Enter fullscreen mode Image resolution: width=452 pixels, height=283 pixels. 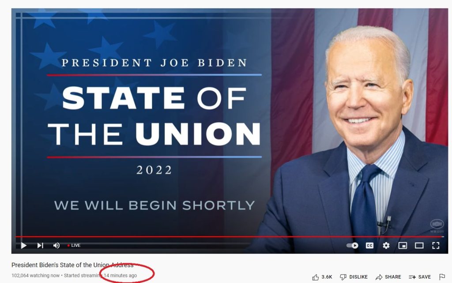pos(436,245)
